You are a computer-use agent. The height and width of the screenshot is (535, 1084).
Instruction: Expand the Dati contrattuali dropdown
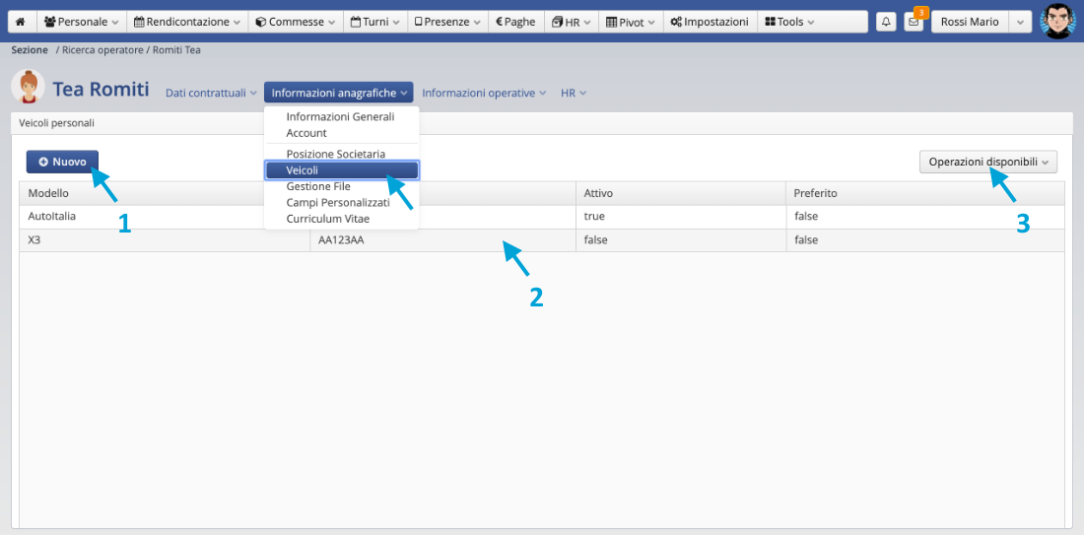(211, 93)
